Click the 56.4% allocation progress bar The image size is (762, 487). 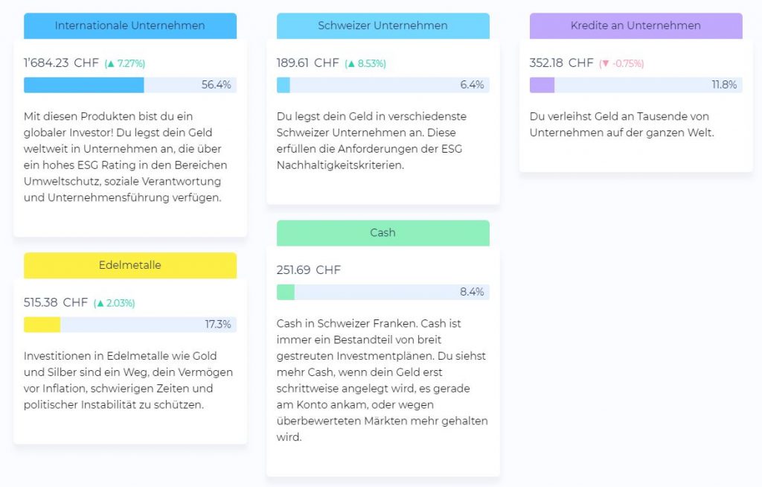130,85
